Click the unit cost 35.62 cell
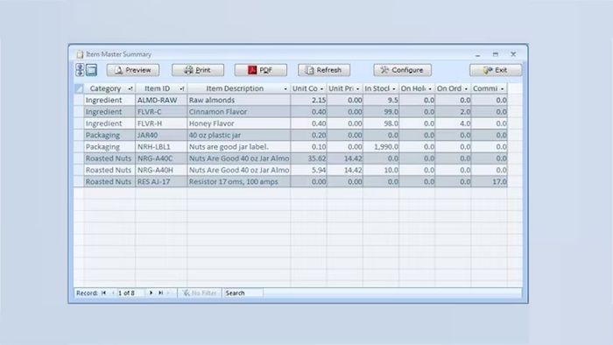The image size is (613, 345). [309, 158]
